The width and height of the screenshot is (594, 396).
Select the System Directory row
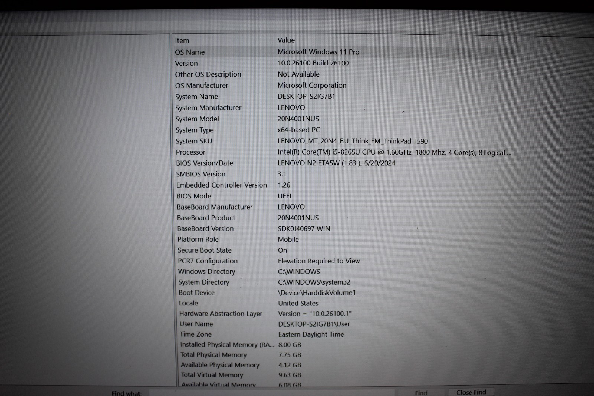[x=345, y=282]
